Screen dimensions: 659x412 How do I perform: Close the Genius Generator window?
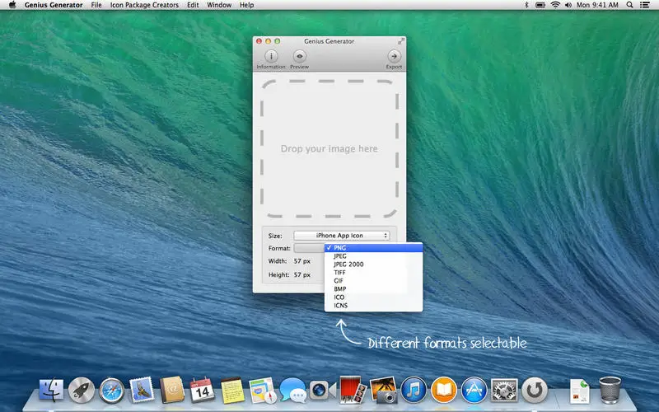[259, 41]
